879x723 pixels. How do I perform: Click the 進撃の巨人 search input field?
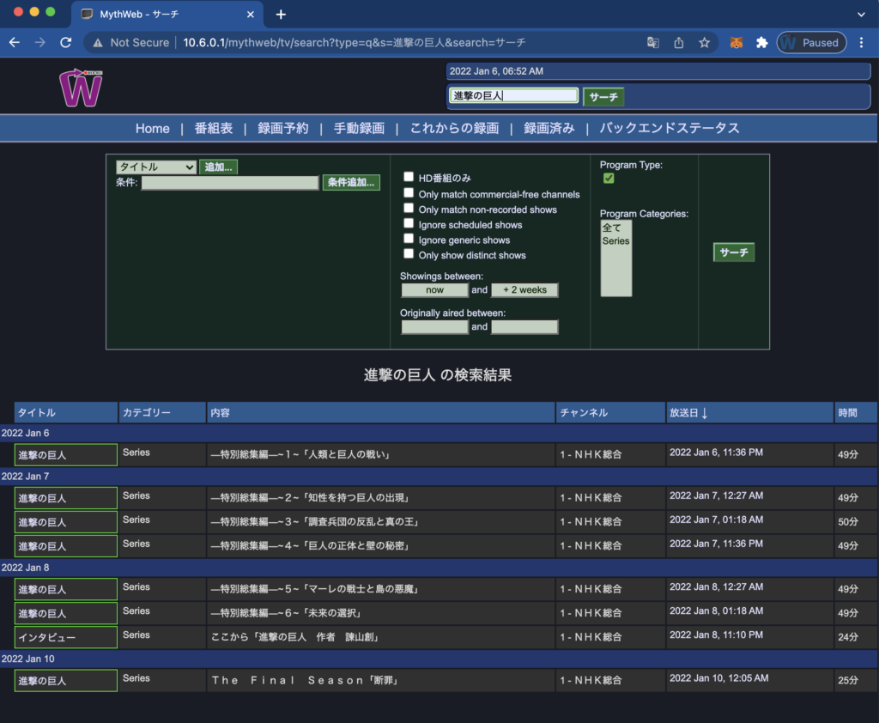[513, 96]
